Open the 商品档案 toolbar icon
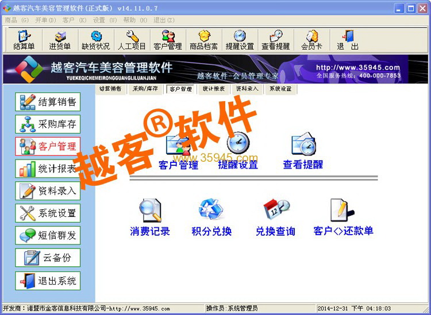 [x=203, y=40]
